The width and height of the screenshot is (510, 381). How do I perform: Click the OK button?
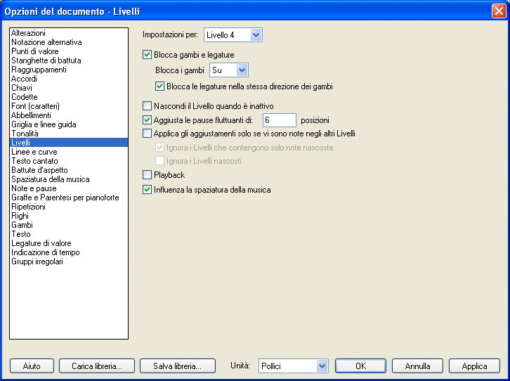coord(360,366)
